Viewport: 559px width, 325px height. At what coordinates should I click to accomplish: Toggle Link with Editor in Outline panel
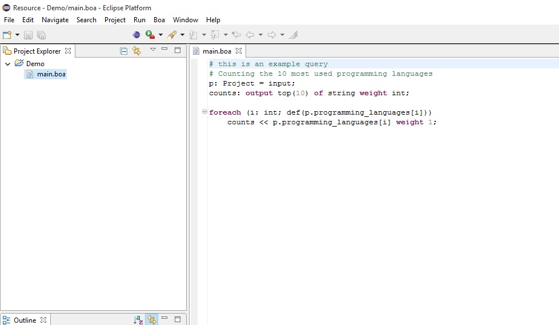[151, 320]
